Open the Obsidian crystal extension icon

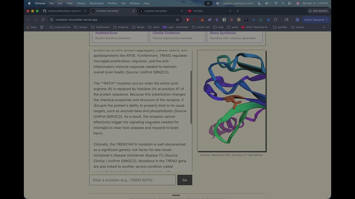(217, 20)
